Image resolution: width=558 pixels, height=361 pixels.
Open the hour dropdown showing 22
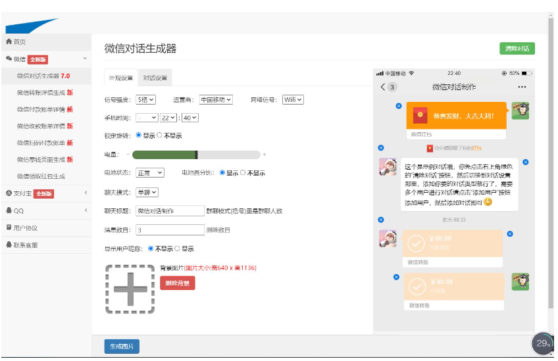tap(168, 118)
